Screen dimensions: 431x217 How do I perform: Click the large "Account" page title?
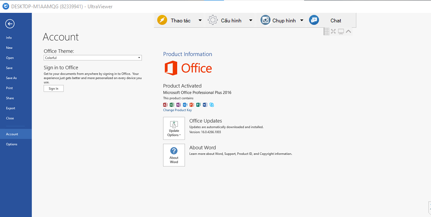click(x=61, y=37)
